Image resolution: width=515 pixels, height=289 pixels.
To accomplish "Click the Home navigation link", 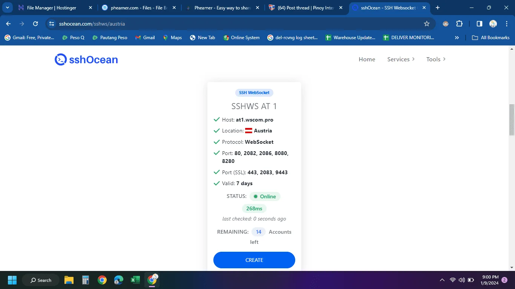I will (367, 59).
